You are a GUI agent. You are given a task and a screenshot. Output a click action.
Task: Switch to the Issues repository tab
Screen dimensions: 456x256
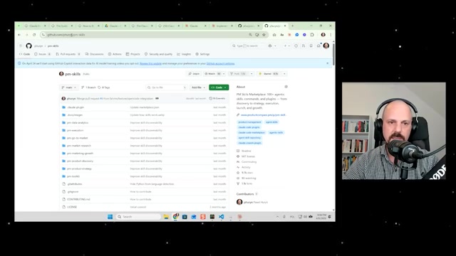coord(43,54)
